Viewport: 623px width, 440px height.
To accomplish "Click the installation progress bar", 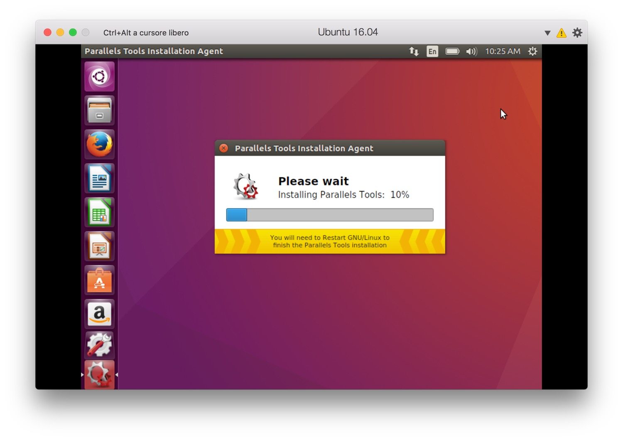I will [x=330, y=215].
